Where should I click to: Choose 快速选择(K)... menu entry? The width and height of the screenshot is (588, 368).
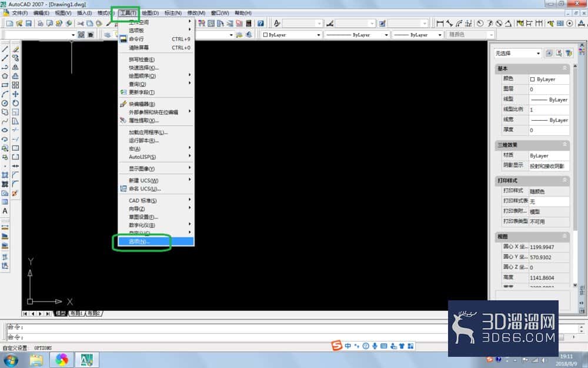[x=156, y=68]
